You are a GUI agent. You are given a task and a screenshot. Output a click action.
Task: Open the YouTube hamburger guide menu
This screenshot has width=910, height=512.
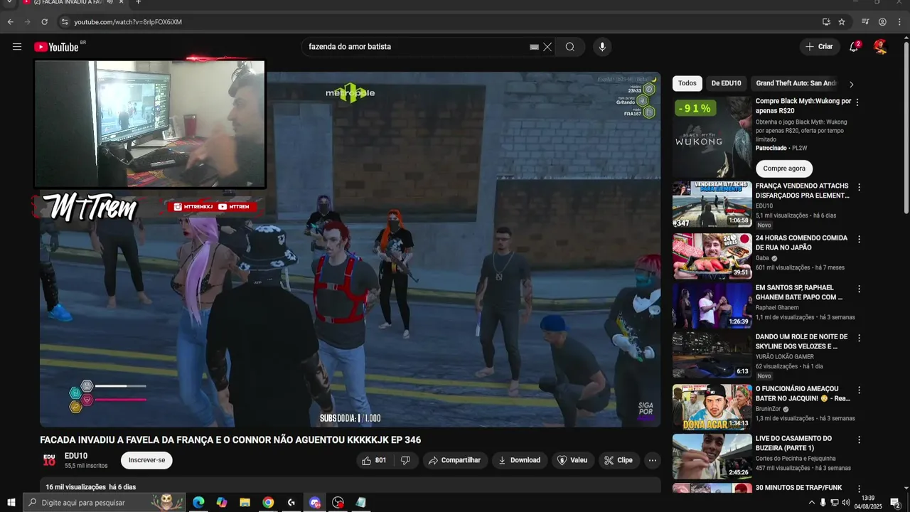coord(17,47)
